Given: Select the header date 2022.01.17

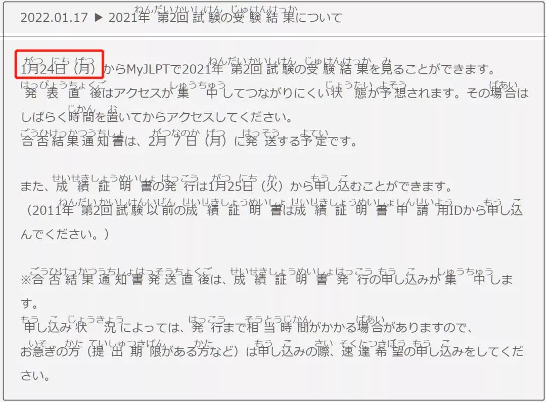Looking at the screenshot, I should (54, 17).
